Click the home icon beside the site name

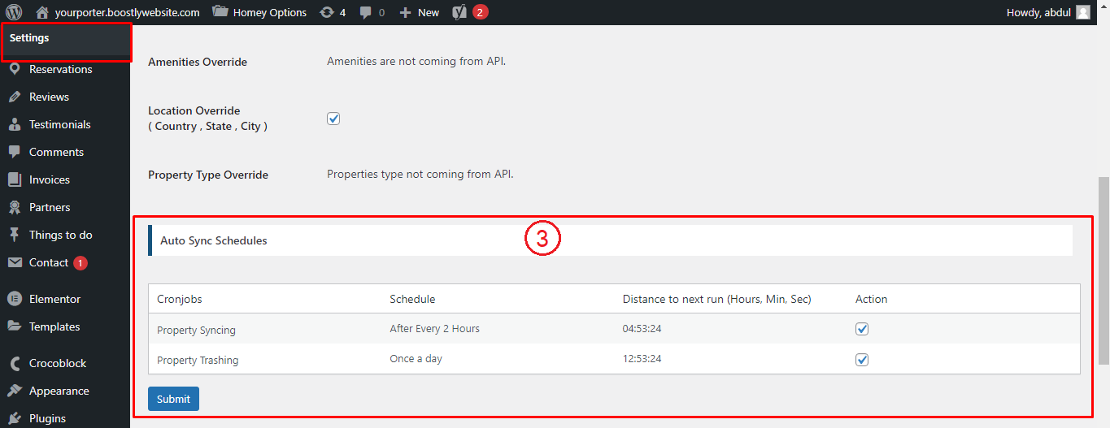[42, 12]
